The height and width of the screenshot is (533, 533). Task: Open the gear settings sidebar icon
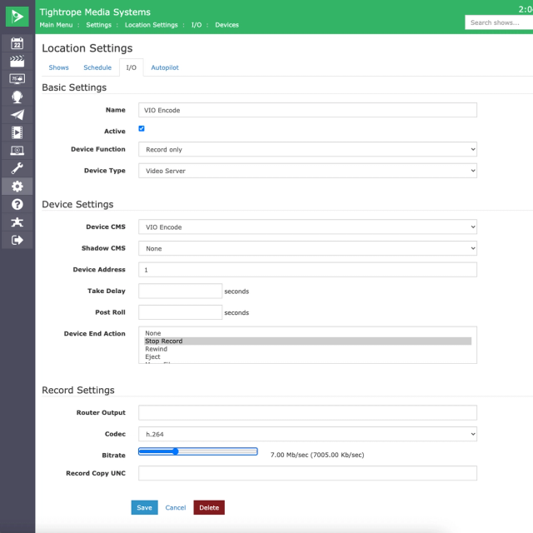click(x=17, y=187)
